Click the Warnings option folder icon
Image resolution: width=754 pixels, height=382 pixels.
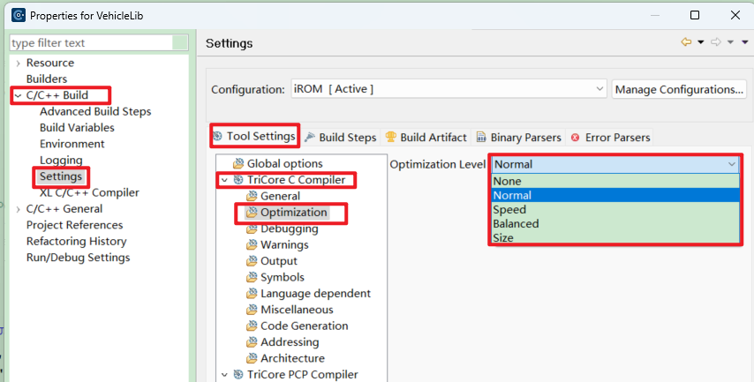(x=252, y=245)
